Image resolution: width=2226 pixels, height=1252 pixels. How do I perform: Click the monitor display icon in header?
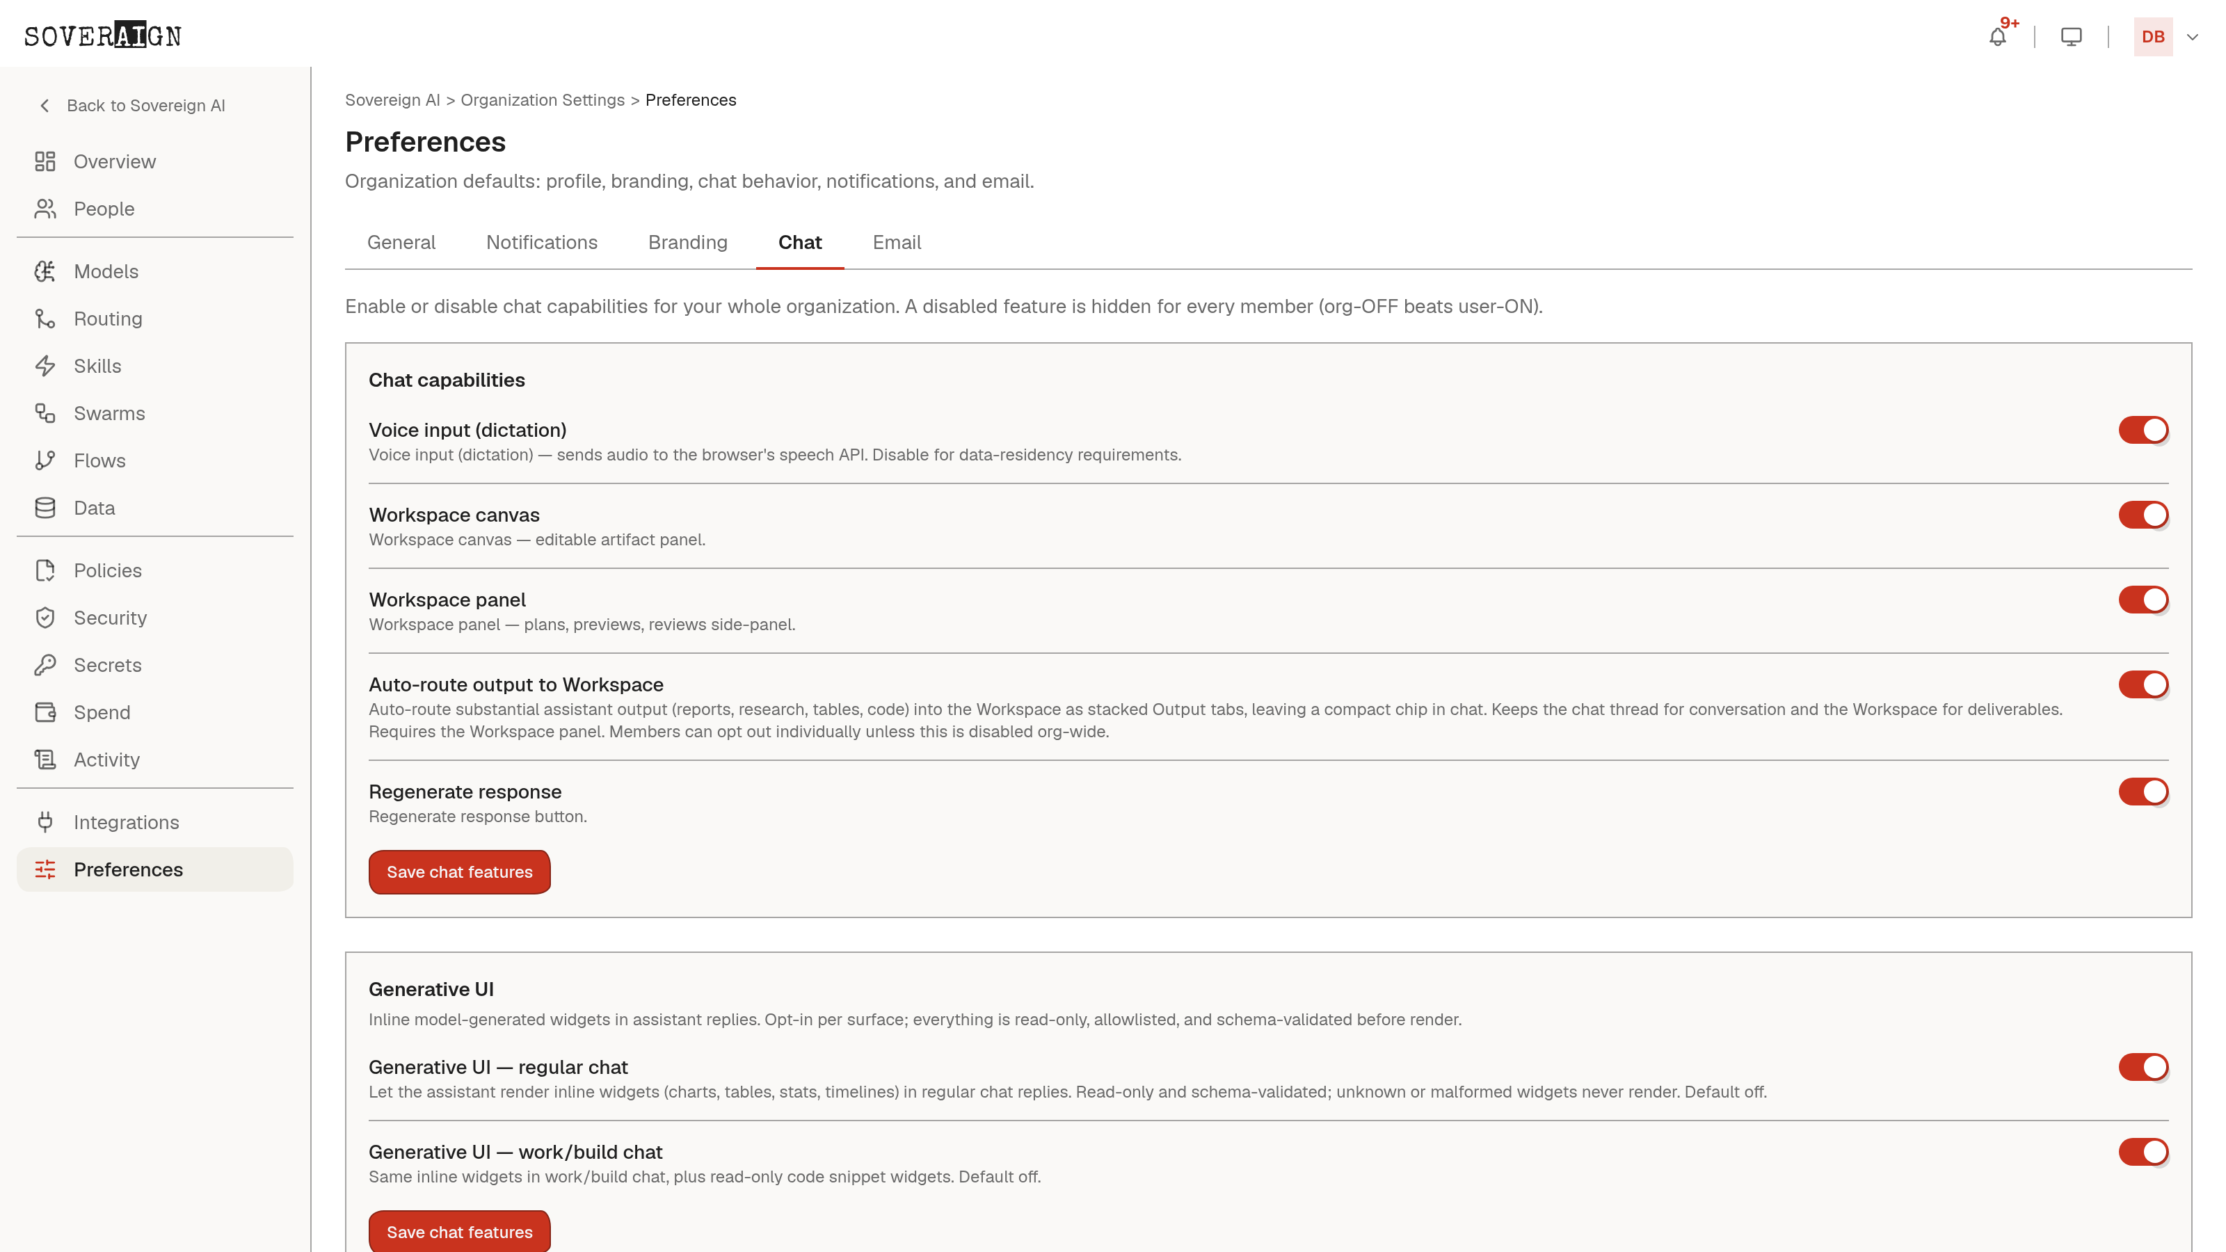(x=2072, y=37)
